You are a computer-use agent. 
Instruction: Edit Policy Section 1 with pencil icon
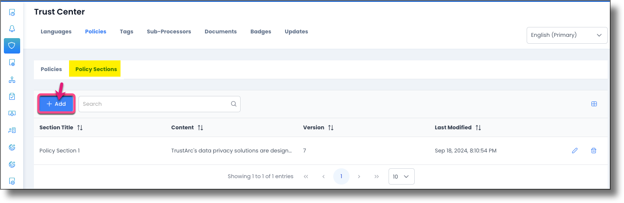pyautogui.click(x=575, y=150)
